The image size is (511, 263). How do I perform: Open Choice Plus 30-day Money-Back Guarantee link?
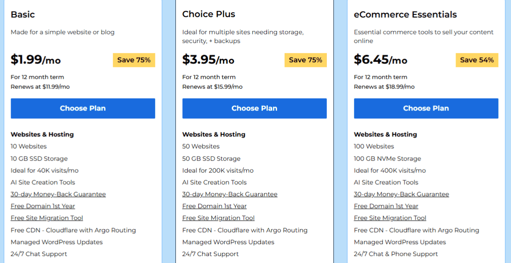point(230,194)
